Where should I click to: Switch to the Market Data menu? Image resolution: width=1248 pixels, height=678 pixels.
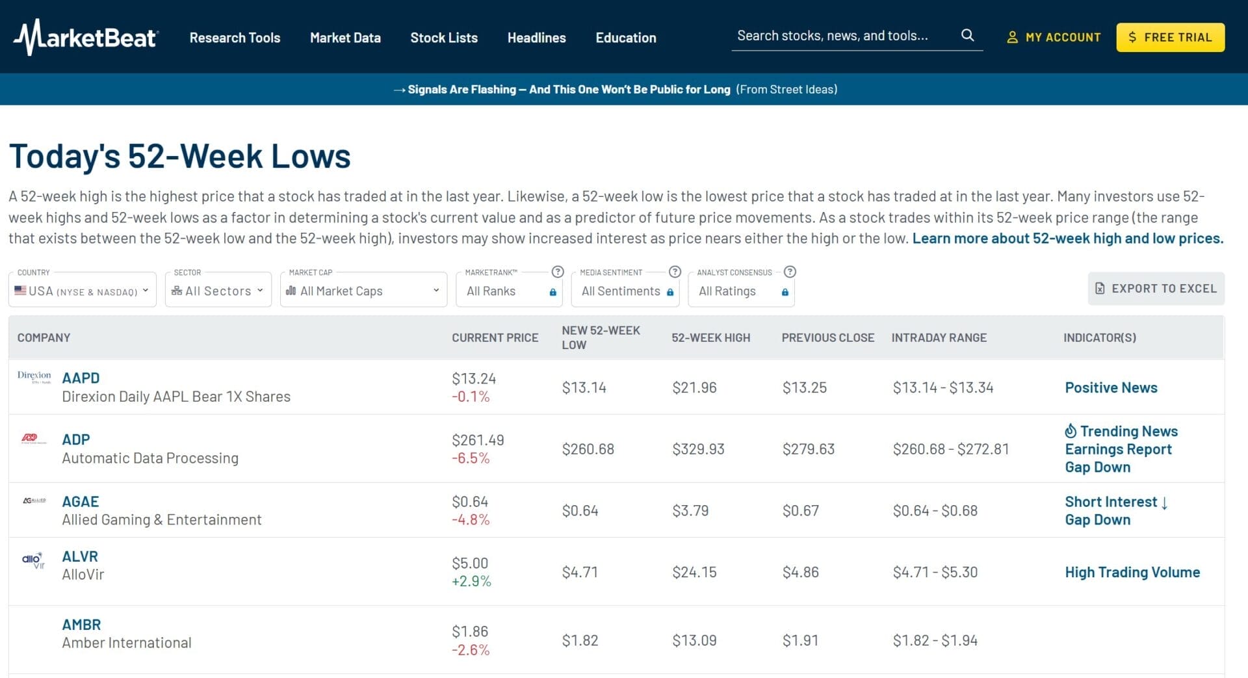coord(344,37)
